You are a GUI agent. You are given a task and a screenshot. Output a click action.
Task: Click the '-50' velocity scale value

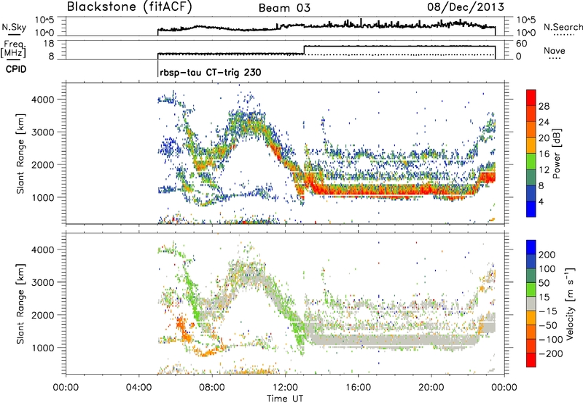(547, 325)
